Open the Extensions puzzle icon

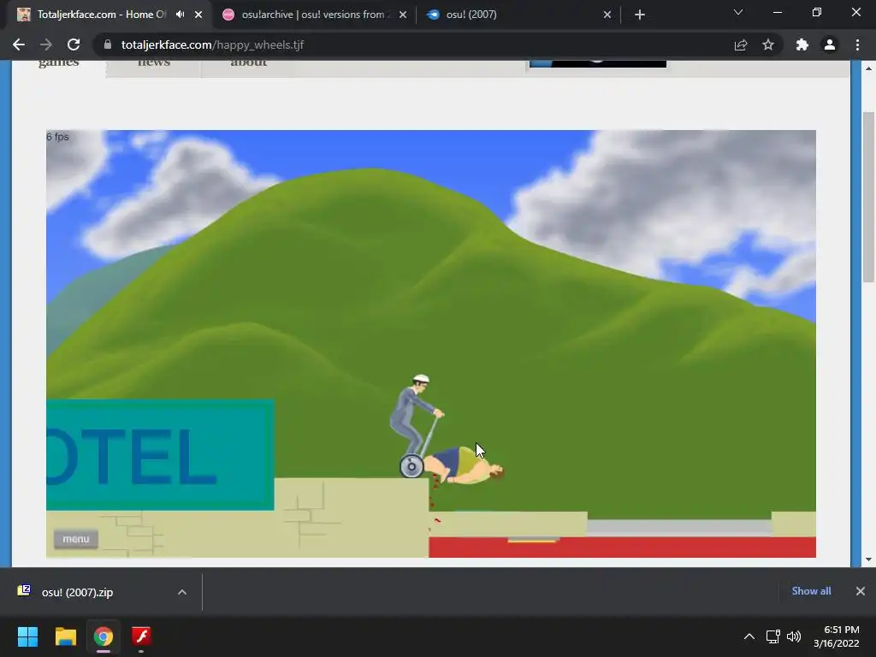pos(802,44)
